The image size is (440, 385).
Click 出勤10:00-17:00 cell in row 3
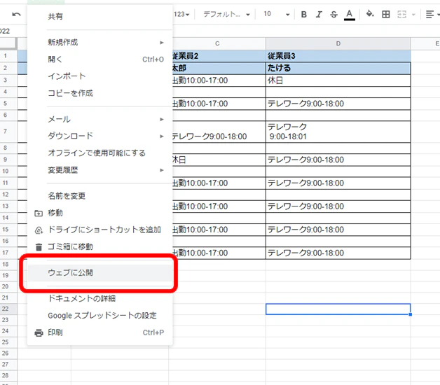pyautogui.click(x=219, y=80)
